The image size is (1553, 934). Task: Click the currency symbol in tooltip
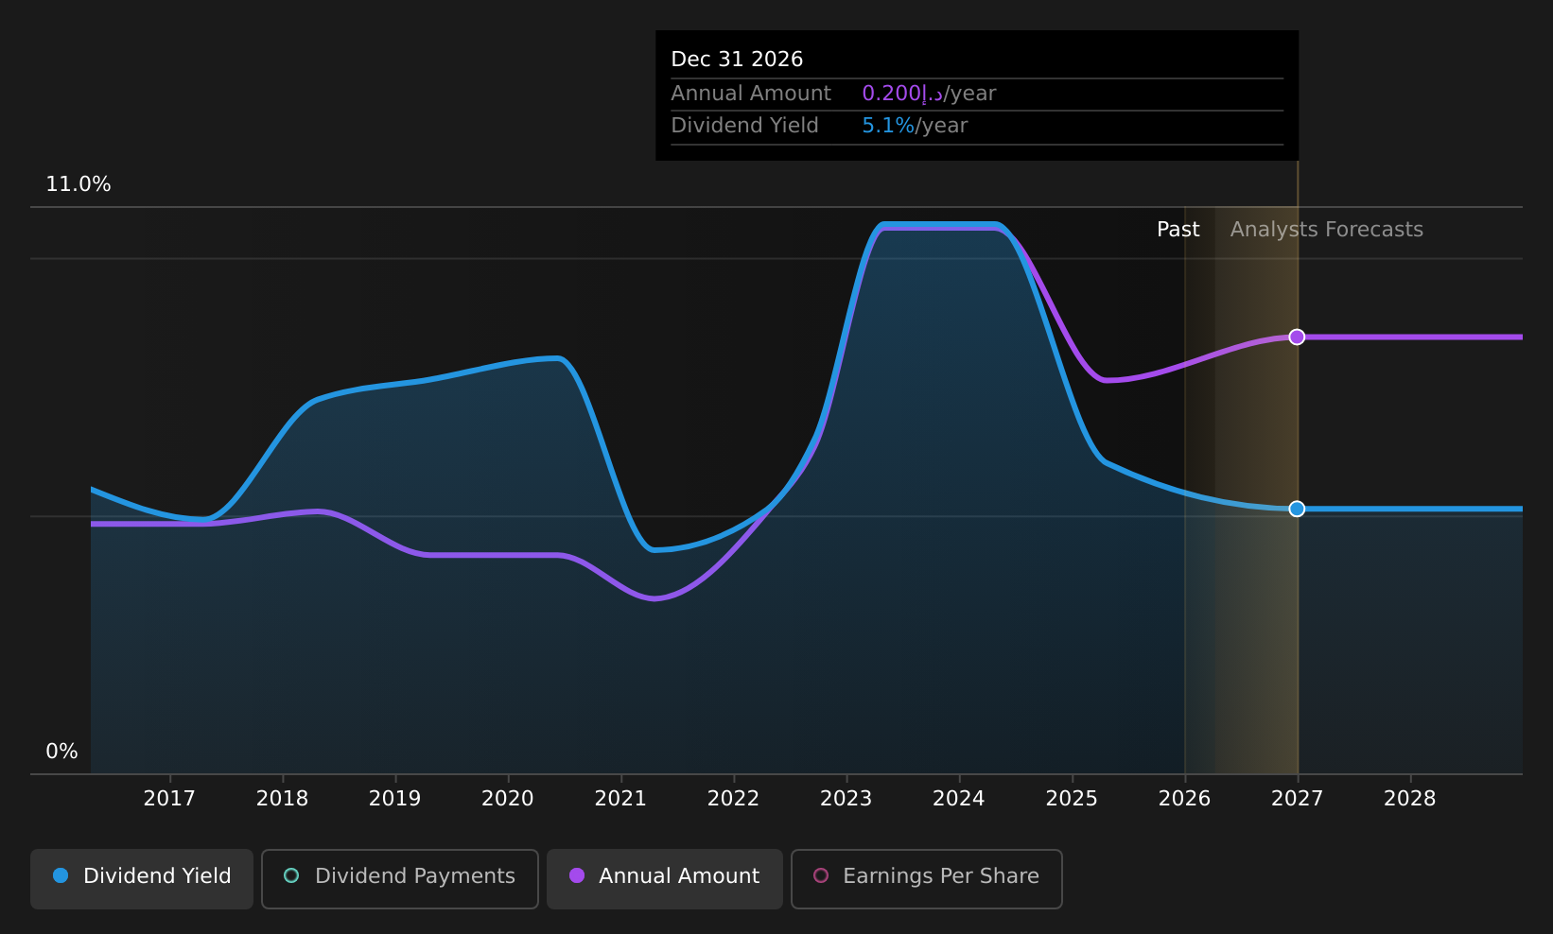(933, 93)
